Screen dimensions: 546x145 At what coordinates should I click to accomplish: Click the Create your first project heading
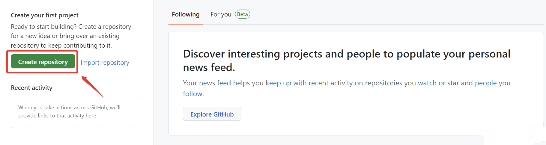pos(45,15)
